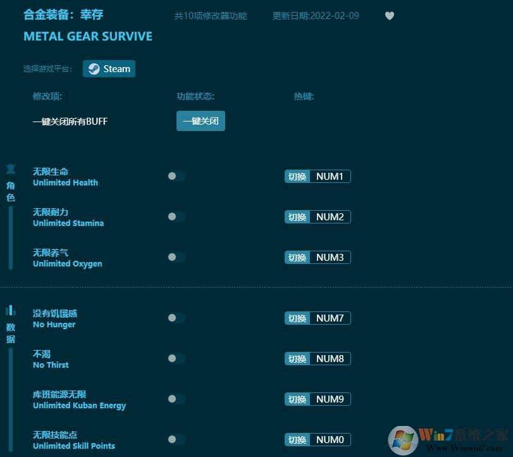Click the 合金装备：幸存 heading
The height and width of the screenshot is (457, 513).
(63, 15)
